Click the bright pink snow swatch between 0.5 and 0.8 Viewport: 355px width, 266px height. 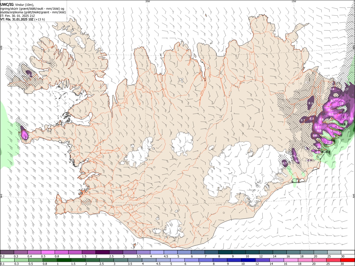point(48,252)
